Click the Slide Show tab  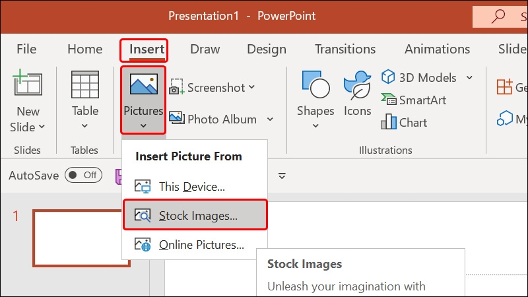tap(513, 49)
